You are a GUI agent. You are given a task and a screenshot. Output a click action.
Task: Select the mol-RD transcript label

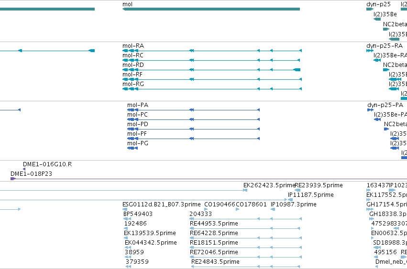(133, 65)
